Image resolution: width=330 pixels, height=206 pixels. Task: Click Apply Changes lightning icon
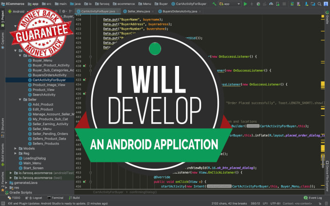(x=252, y=4)
